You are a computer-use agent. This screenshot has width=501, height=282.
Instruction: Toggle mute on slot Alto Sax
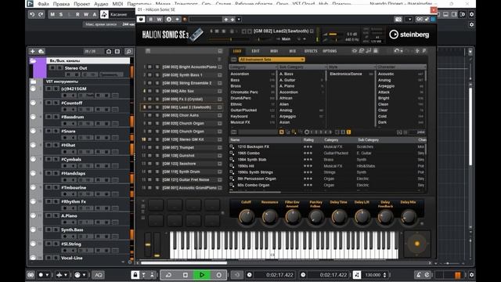pos(150,91)
